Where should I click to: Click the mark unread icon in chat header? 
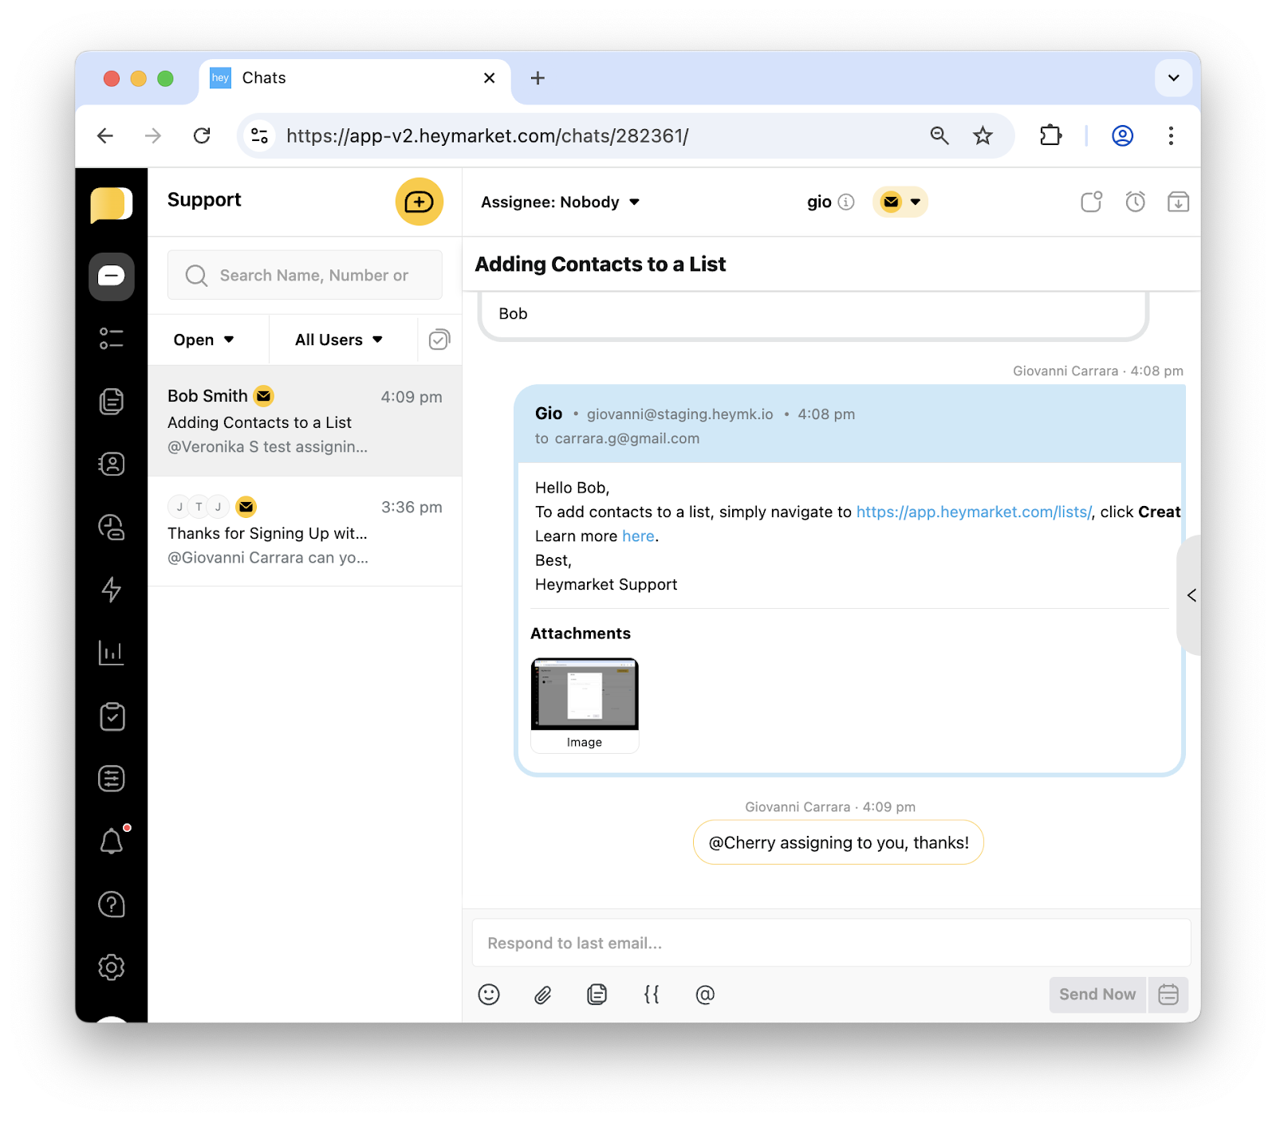pos(1091,202)
